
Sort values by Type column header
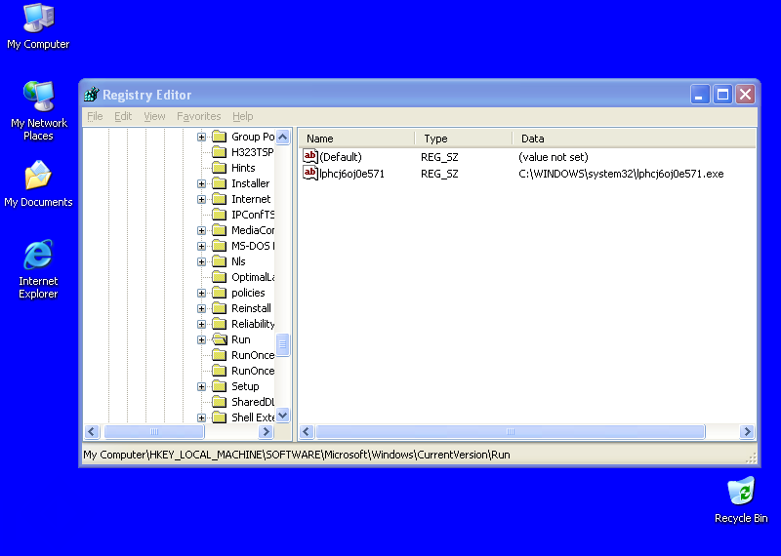pyautogui.click(x=464, y=139)
